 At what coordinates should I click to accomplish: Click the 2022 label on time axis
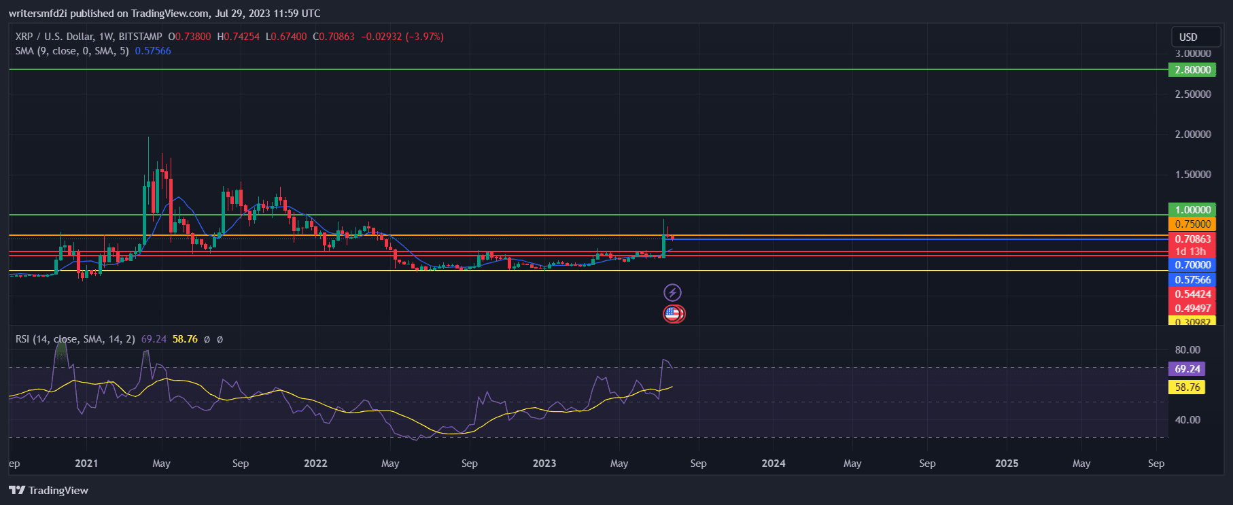point(315,464)
